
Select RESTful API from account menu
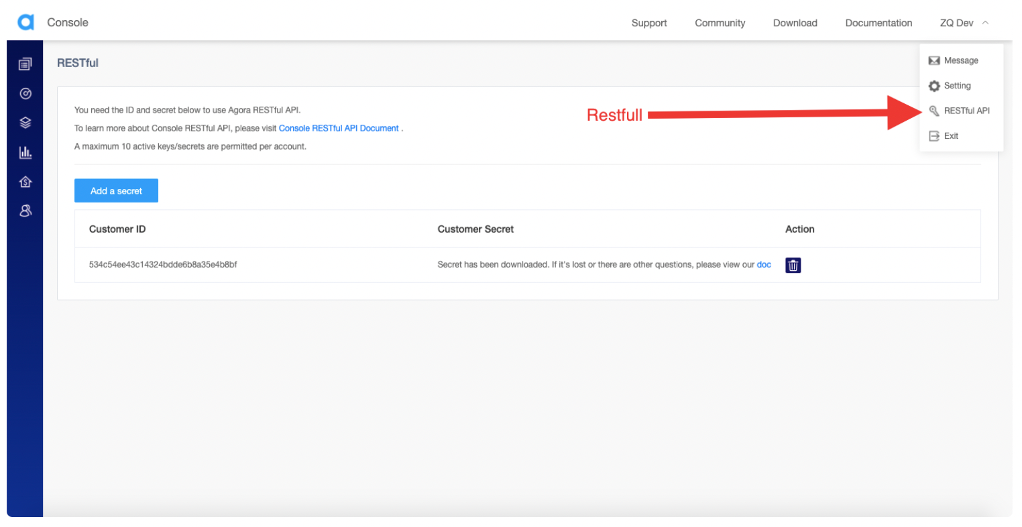[966, 111]
